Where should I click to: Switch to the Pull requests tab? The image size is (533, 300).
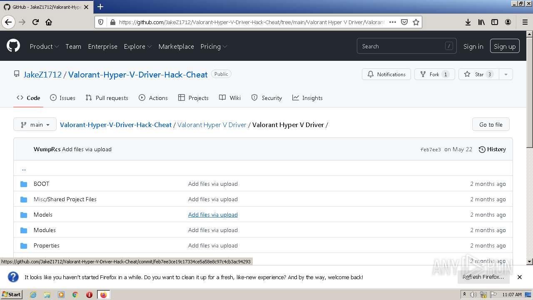pos(107,98)
